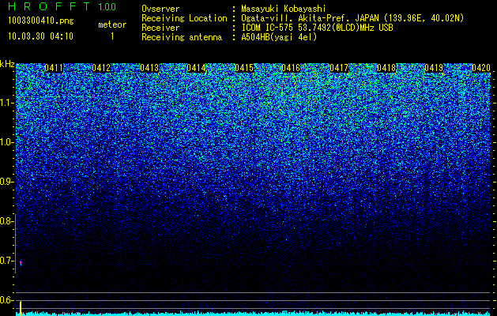This screenshot has height=316, width=497.
Task: Select observer name Masayuki Kobayashi
Action: click(284, 9)
